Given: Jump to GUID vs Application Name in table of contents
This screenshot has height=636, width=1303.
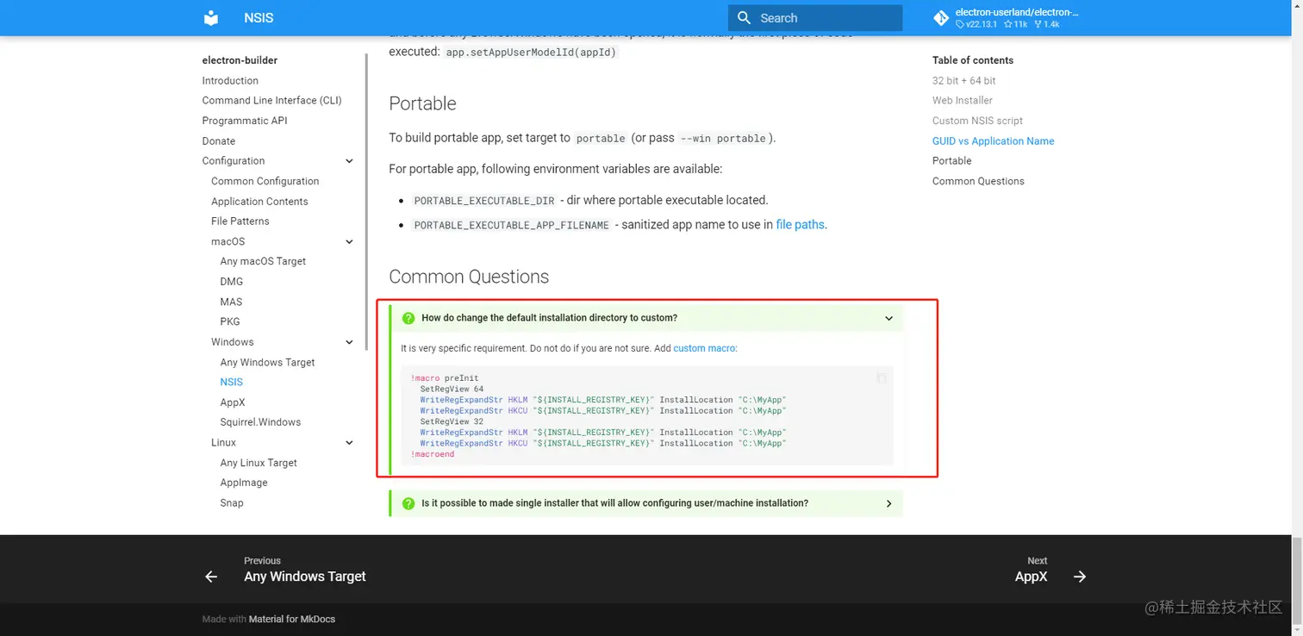Looking at the screenshot, I should coord(993,140).
